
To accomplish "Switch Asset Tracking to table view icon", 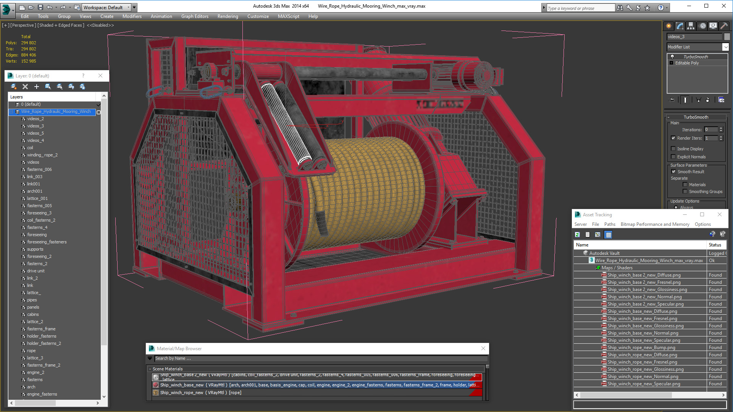I will pos(609,235).
